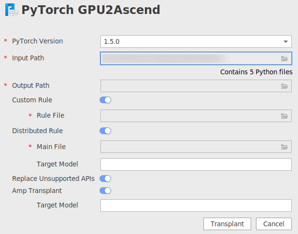
Task: Browse folder for Output Path
Action: tap(284, 86)
